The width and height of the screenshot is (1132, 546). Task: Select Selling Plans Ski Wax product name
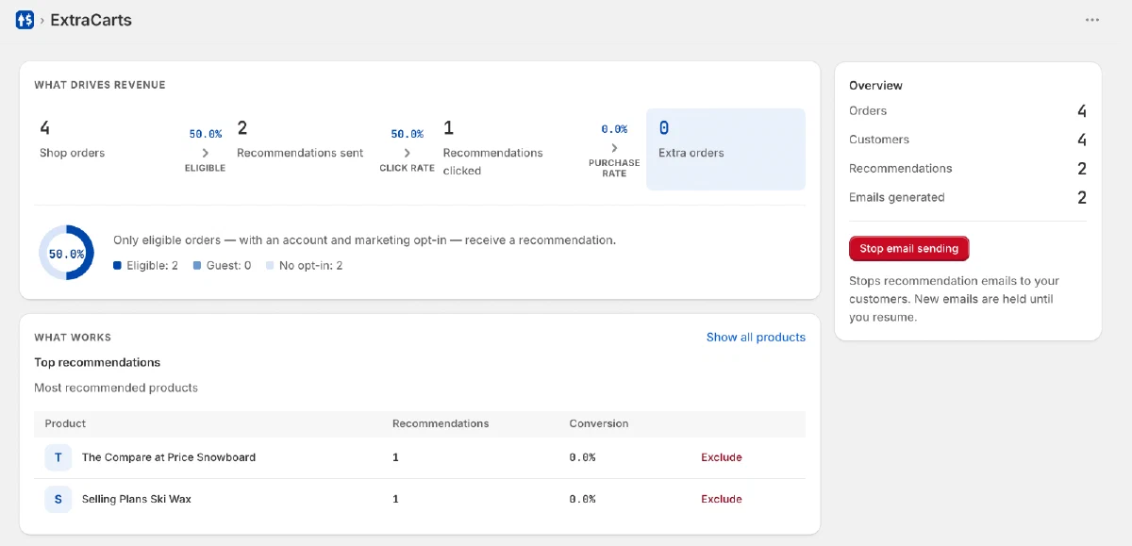click(137, 499)
